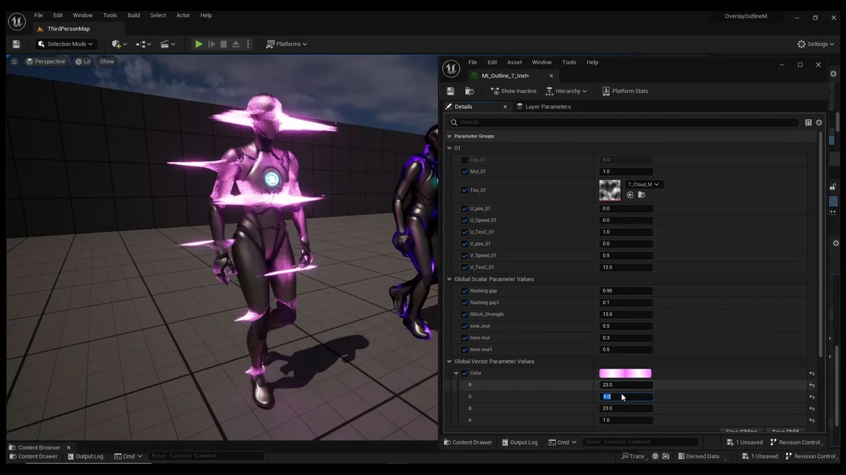Disable the Glitch_Strength override checkbox
The image size is (846, 475).
[x=465, y=315]
